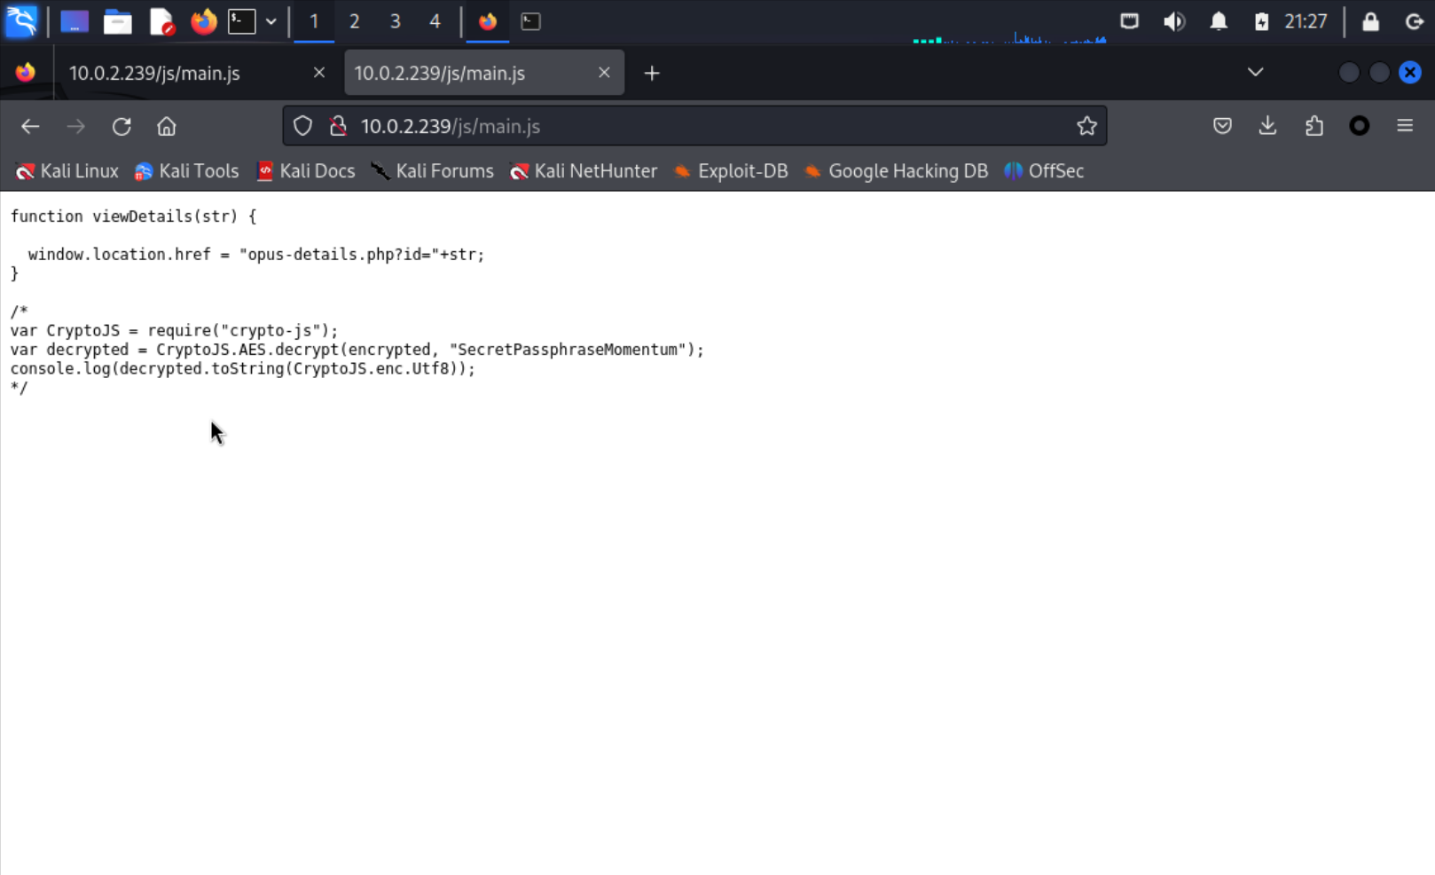Image resolution: width=1435 pixels, height=875 pixels.
Task: Switch to workspace 2
Action: pos(355,21)
